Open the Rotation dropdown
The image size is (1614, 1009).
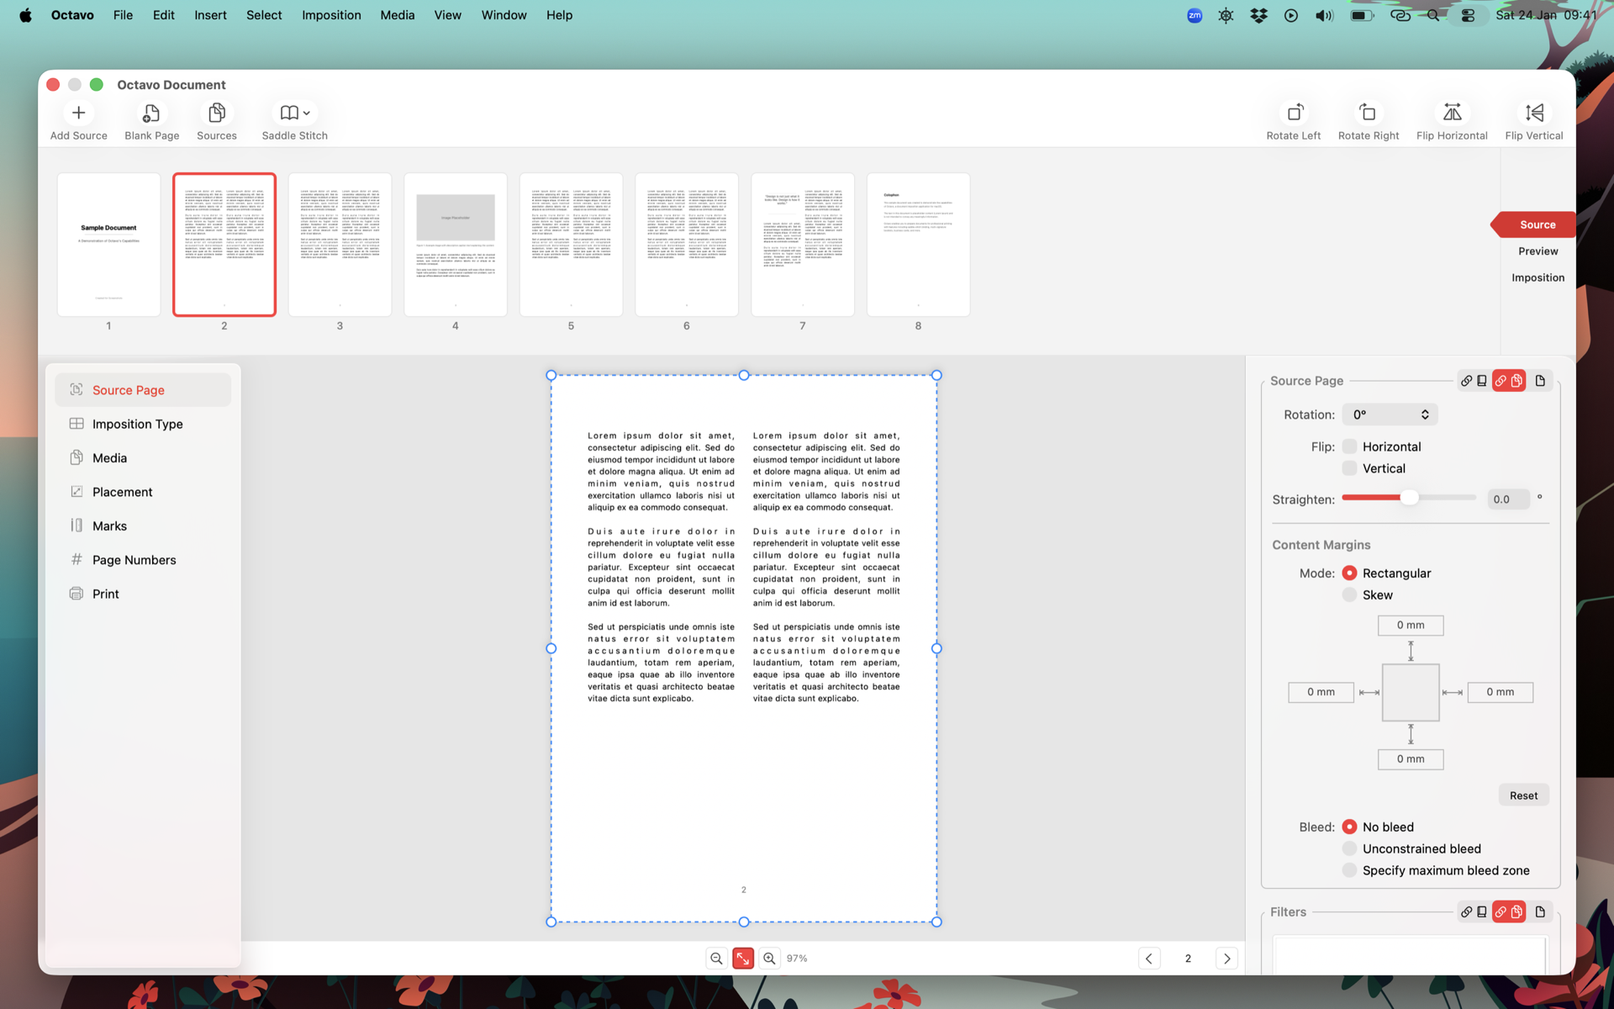pos(1390,415)
